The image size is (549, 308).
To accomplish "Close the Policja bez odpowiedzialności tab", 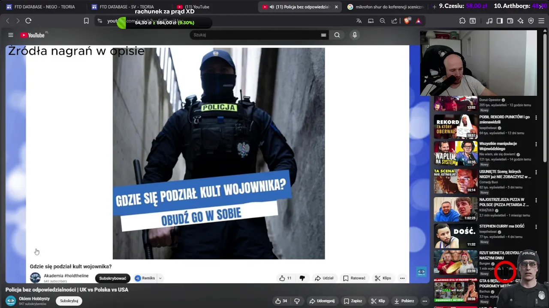I will 336,7.
